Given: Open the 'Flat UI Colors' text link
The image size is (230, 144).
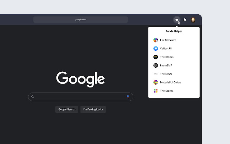Looking at the screenshot, I should [x=168, y=40].
